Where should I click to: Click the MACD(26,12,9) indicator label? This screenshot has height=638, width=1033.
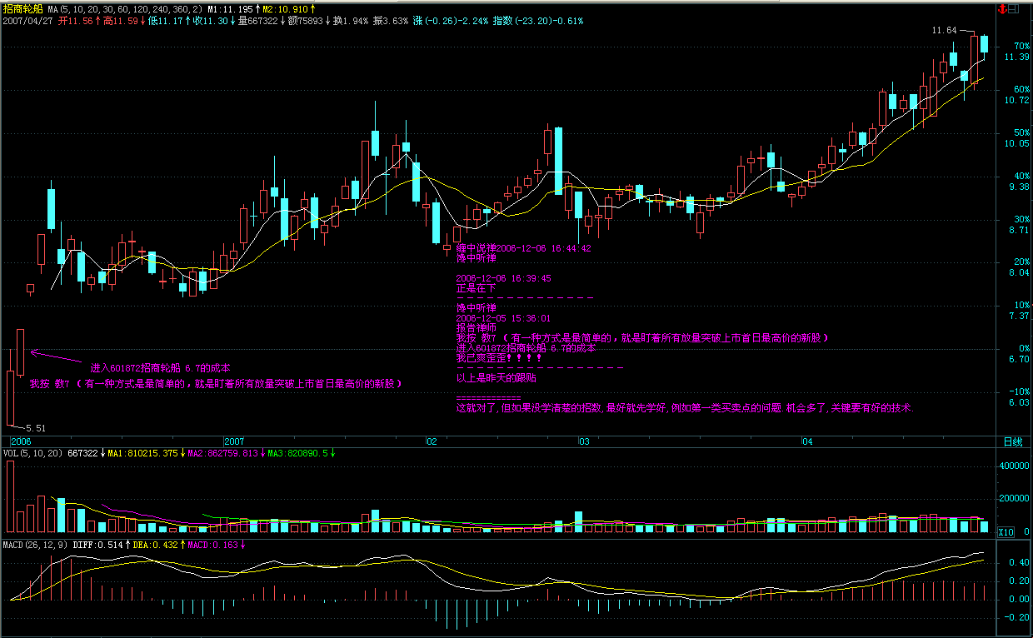(x=34, y=545)
